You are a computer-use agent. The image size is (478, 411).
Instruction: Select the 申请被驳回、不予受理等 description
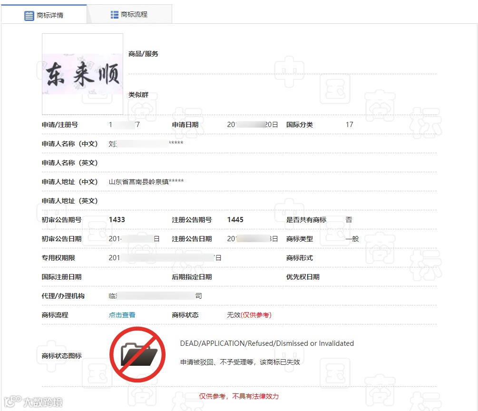coord(240,362)
